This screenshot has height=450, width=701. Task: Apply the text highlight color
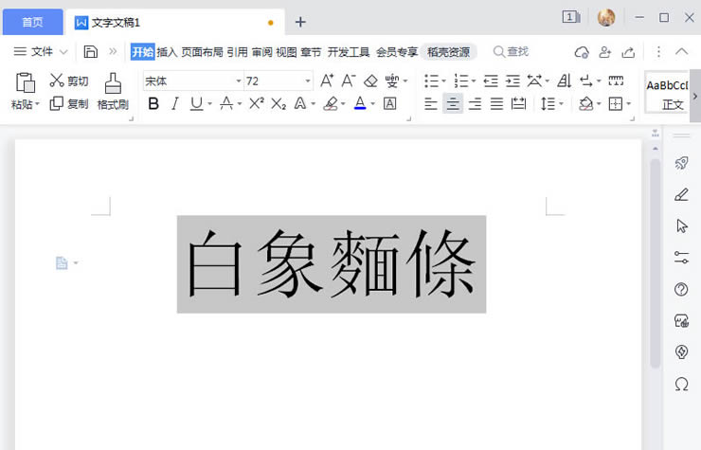331,104
